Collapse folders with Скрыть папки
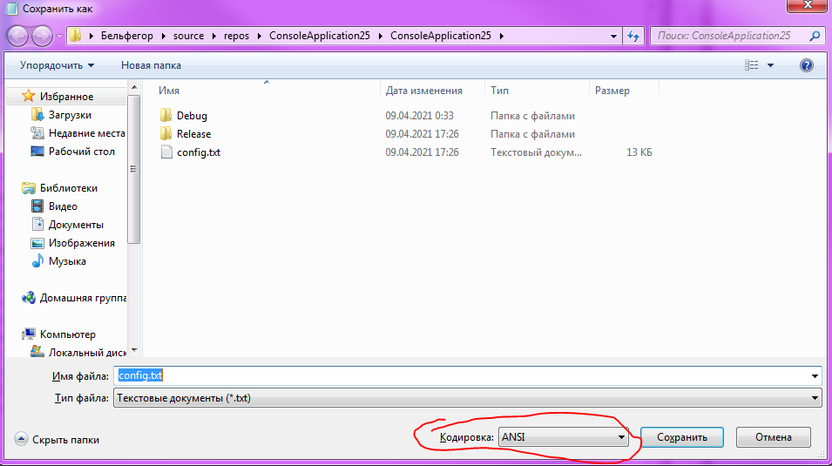This screenshot has width=832, height=466. click(57, 439)
